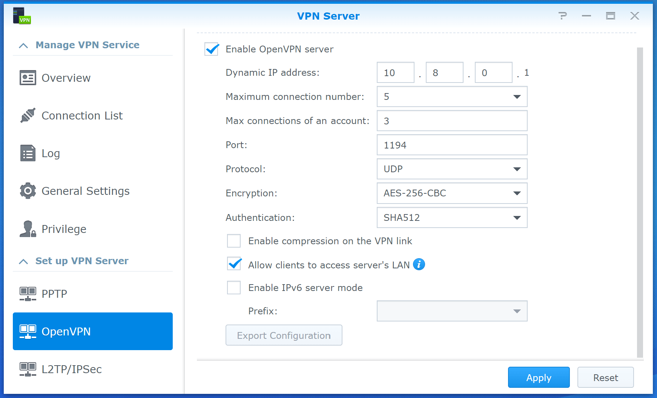Enable IPv6 server mode
This screenshot has width=657, height=398.
coord(234,288)
